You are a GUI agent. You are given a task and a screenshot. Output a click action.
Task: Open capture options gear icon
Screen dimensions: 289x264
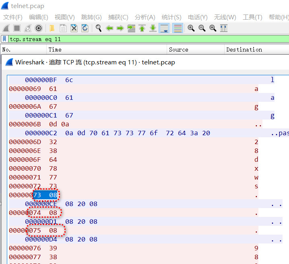(x=39, y=28)
